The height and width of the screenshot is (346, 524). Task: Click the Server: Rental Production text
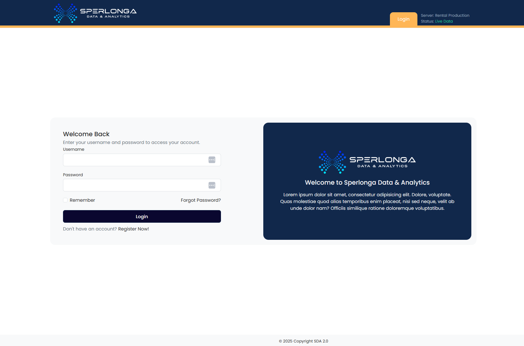click(445, 15)
